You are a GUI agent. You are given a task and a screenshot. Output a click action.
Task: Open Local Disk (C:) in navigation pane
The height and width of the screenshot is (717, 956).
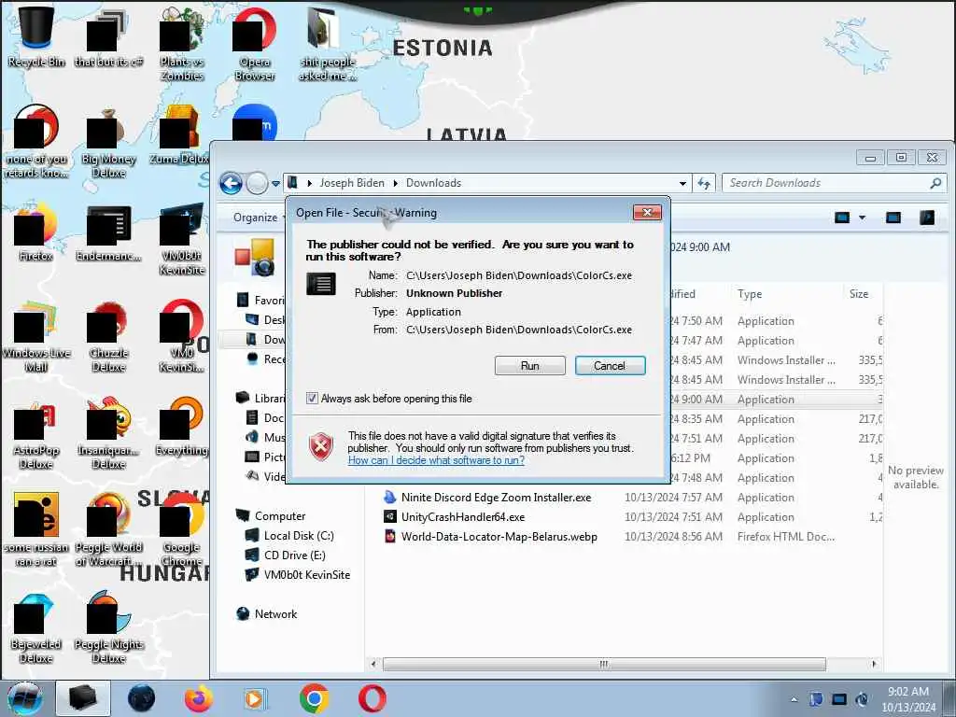click(x=299, y=535)
